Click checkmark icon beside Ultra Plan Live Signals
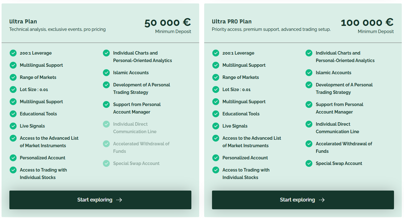This screenshot has height=218, width=404. coord(13,126)
